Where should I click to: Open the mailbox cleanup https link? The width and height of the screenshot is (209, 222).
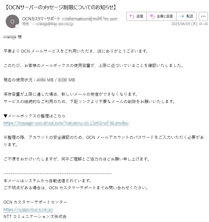(66, 123)
